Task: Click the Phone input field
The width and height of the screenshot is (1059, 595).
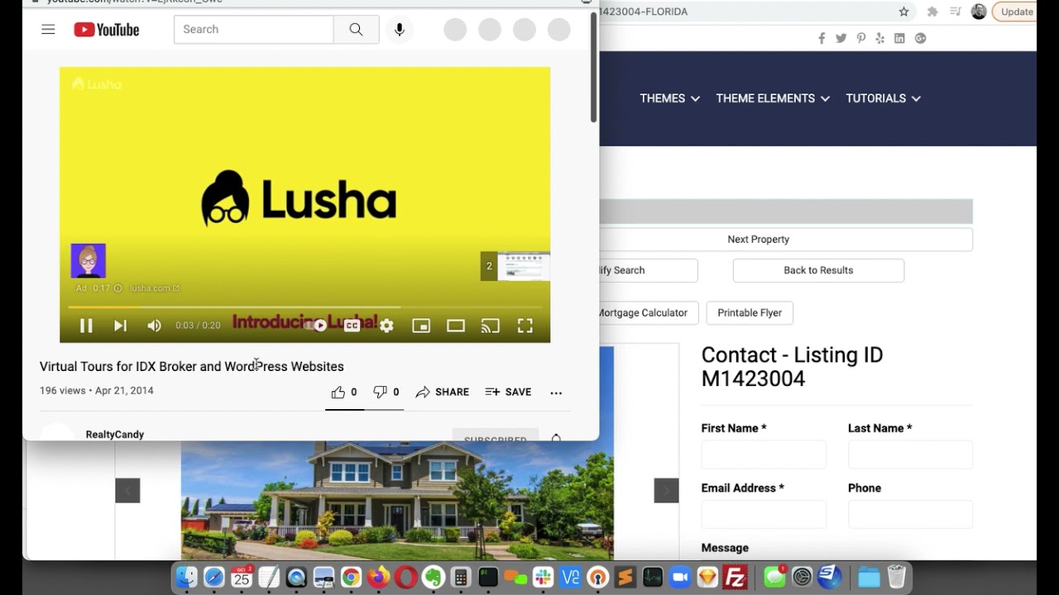Action: pos(910,514)
